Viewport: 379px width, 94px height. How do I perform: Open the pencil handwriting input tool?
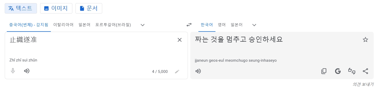(177, 71)
